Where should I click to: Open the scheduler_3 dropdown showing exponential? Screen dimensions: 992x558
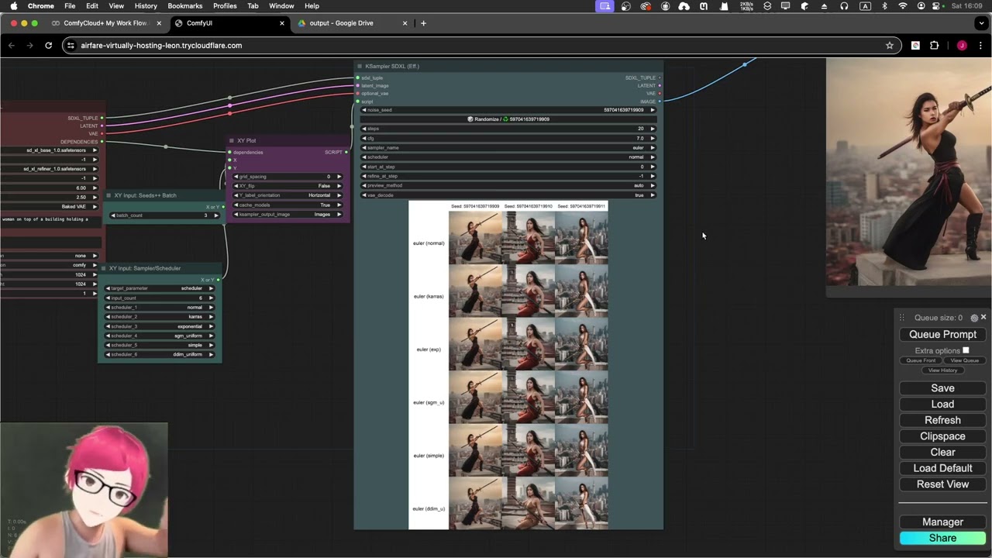click(160, 326)
